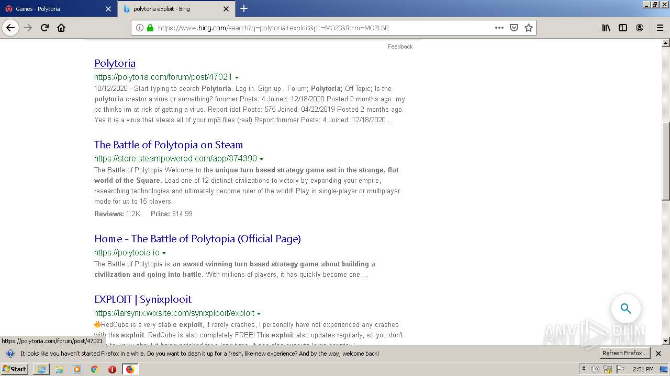Click the floating blue search button
670x376 pixels.
click(626, 309)
